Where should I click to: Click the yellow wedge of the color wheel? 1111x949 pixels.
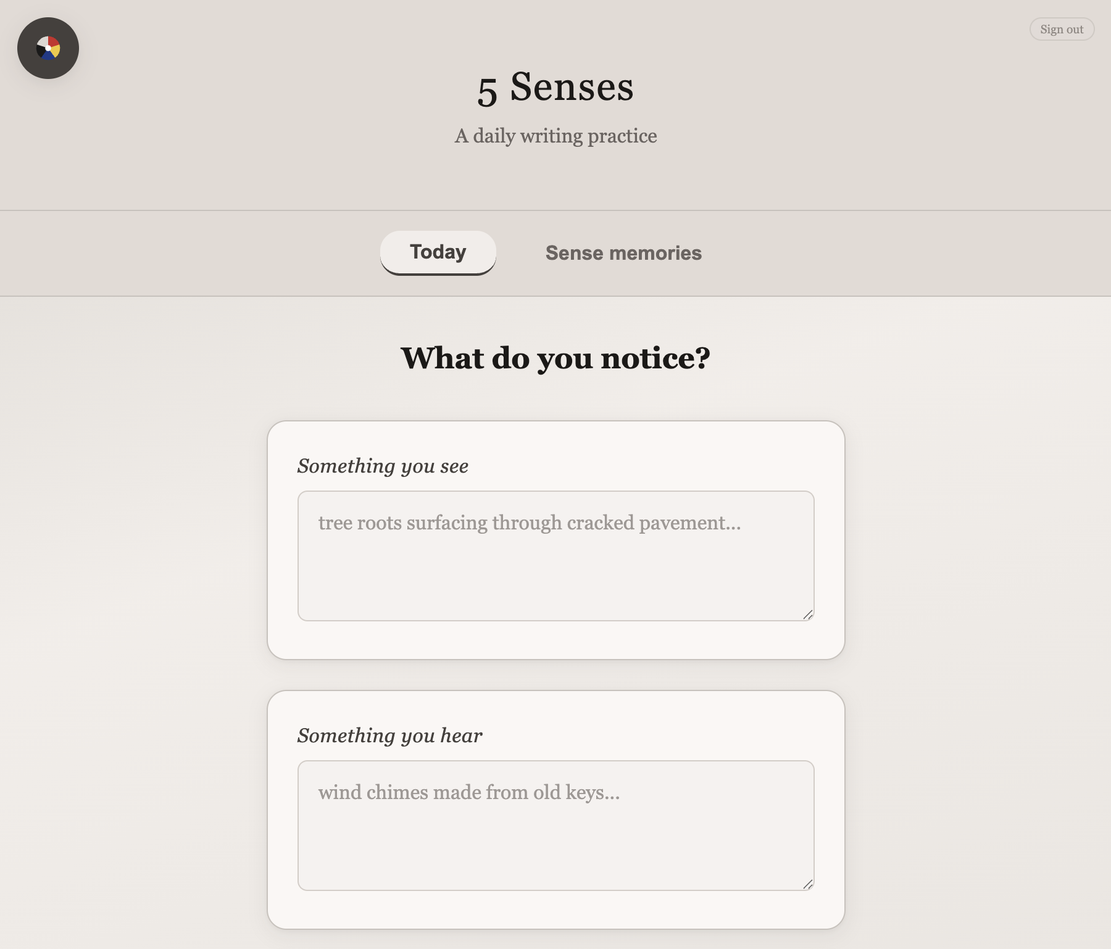coord(56,51)
